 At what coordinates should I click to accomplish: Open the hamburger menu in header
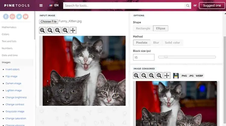(x=41, y=5)
